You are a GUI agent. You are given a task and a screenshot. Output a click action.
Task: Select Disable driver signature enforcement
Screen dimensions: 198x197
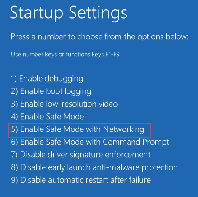tap(81, 155)
